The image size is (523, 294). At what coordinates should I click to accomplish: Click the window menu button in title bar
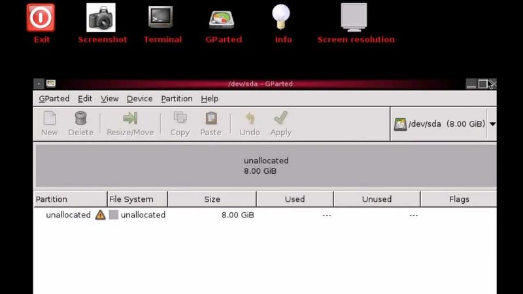point(39,84)
